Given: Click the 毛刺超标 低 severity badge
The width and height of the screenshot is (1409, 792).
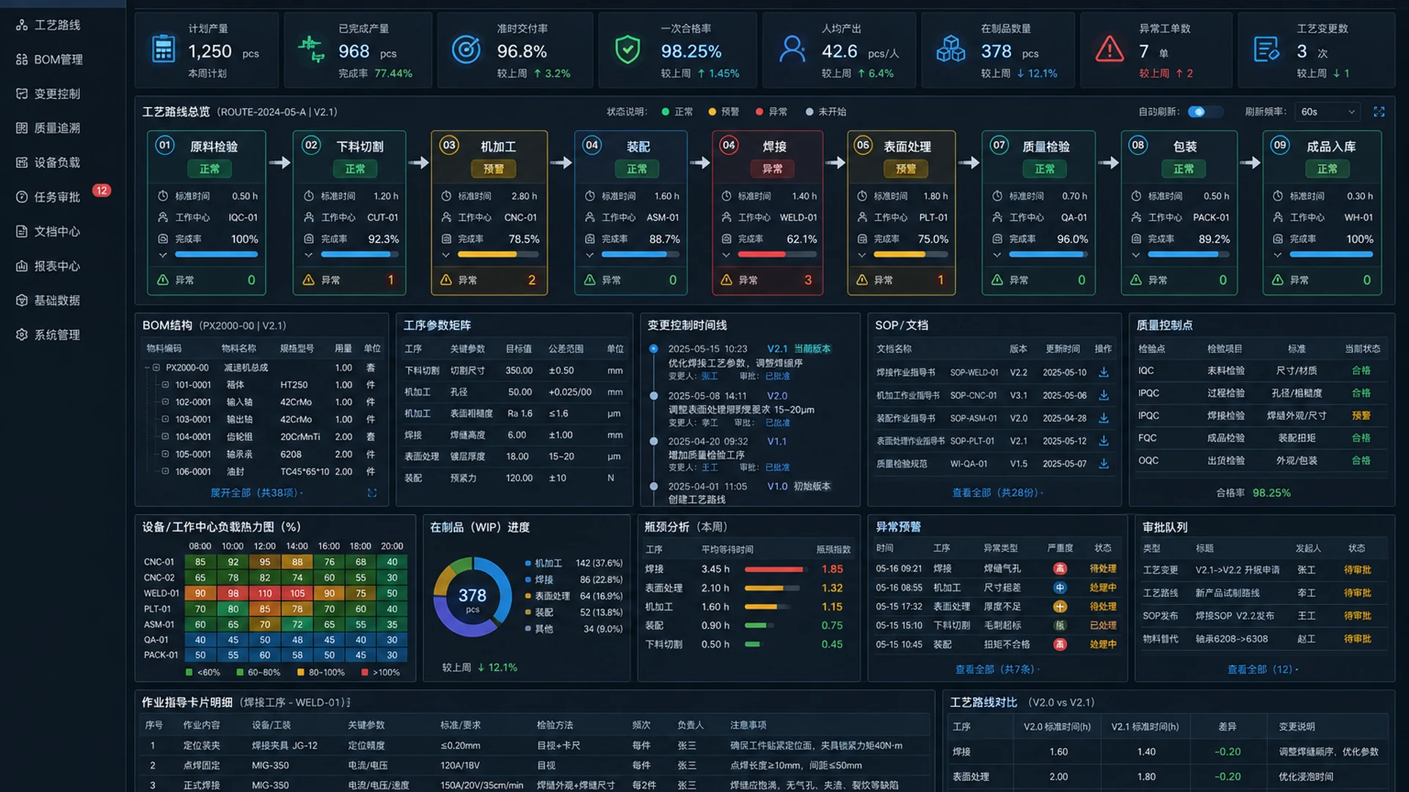Looking at the screenshot, I should pos(1060,626).
